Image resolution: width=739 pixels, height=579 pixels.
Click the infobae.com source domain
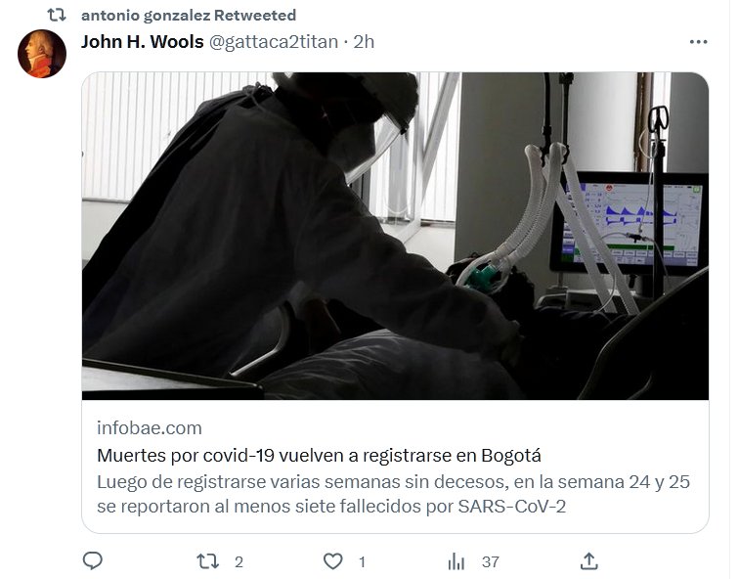click(150, 427)
